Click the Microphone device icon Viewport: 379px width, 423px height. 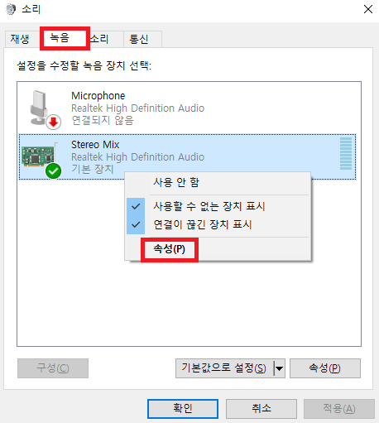click(x=40, y=108)
